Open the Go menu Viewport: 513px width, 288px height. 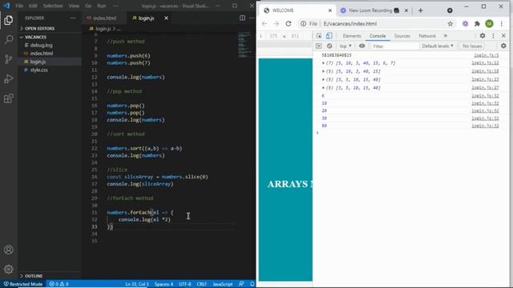click(88, 6)
